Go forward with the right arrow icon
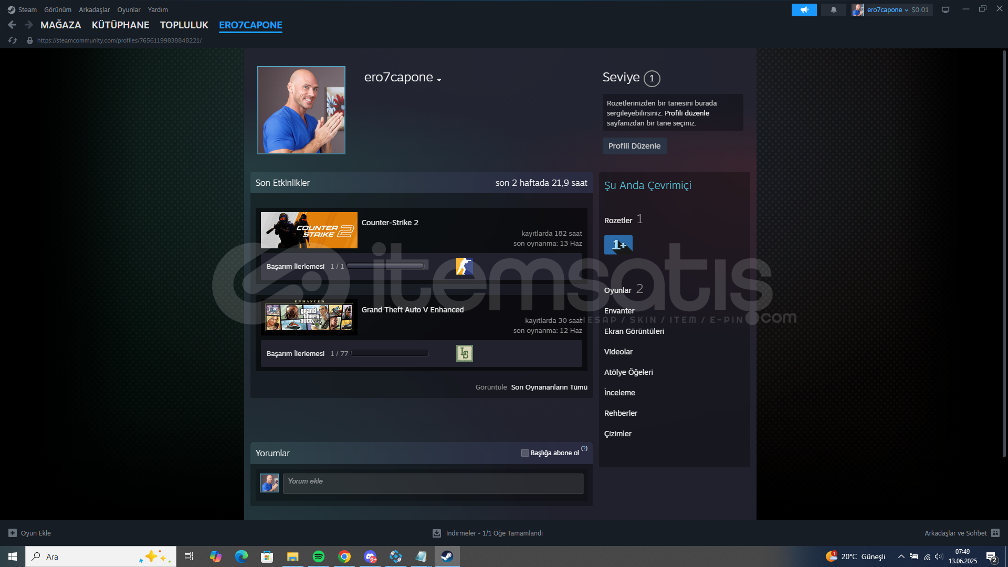This screenshot has width=1008, height=567. (29, 25)
